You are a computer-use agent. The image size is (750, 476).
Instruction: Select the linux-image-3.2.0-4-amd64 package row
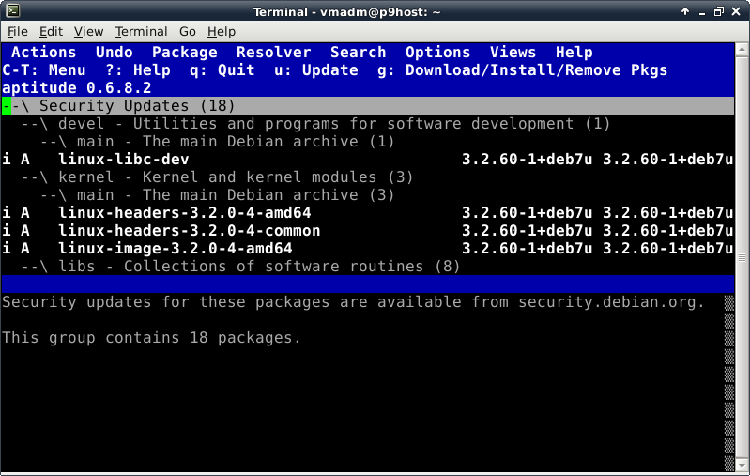point(175,249)
